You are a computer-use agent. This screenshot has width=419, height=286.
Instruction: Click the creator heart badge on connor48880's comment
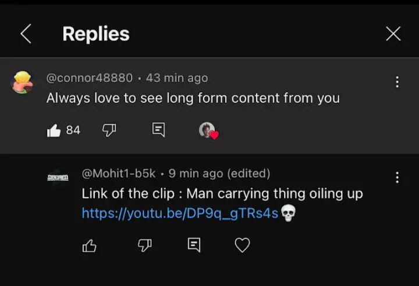tap(208, 130)
